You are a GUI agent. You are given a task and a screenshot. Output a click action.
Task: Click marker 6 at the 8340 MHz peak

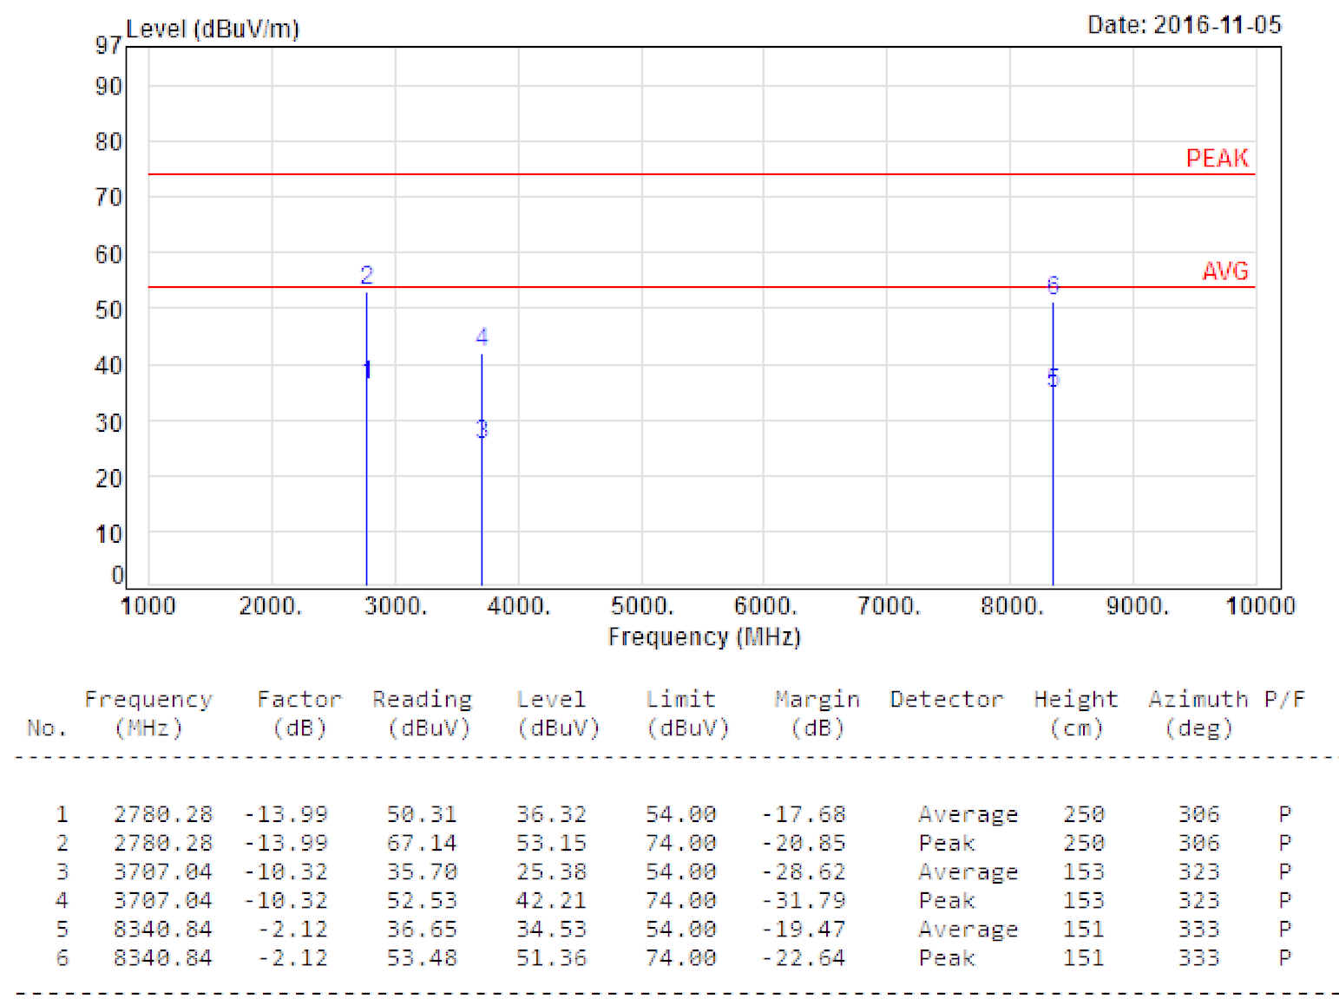click(x=1053, y=285)
